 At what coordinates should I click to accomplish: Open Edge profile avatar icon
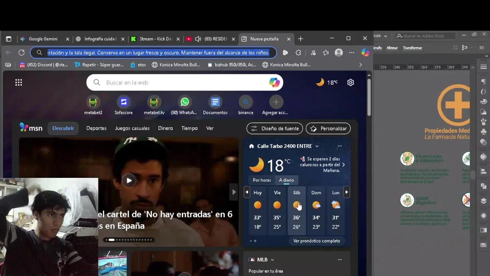(x=339, y=53)
